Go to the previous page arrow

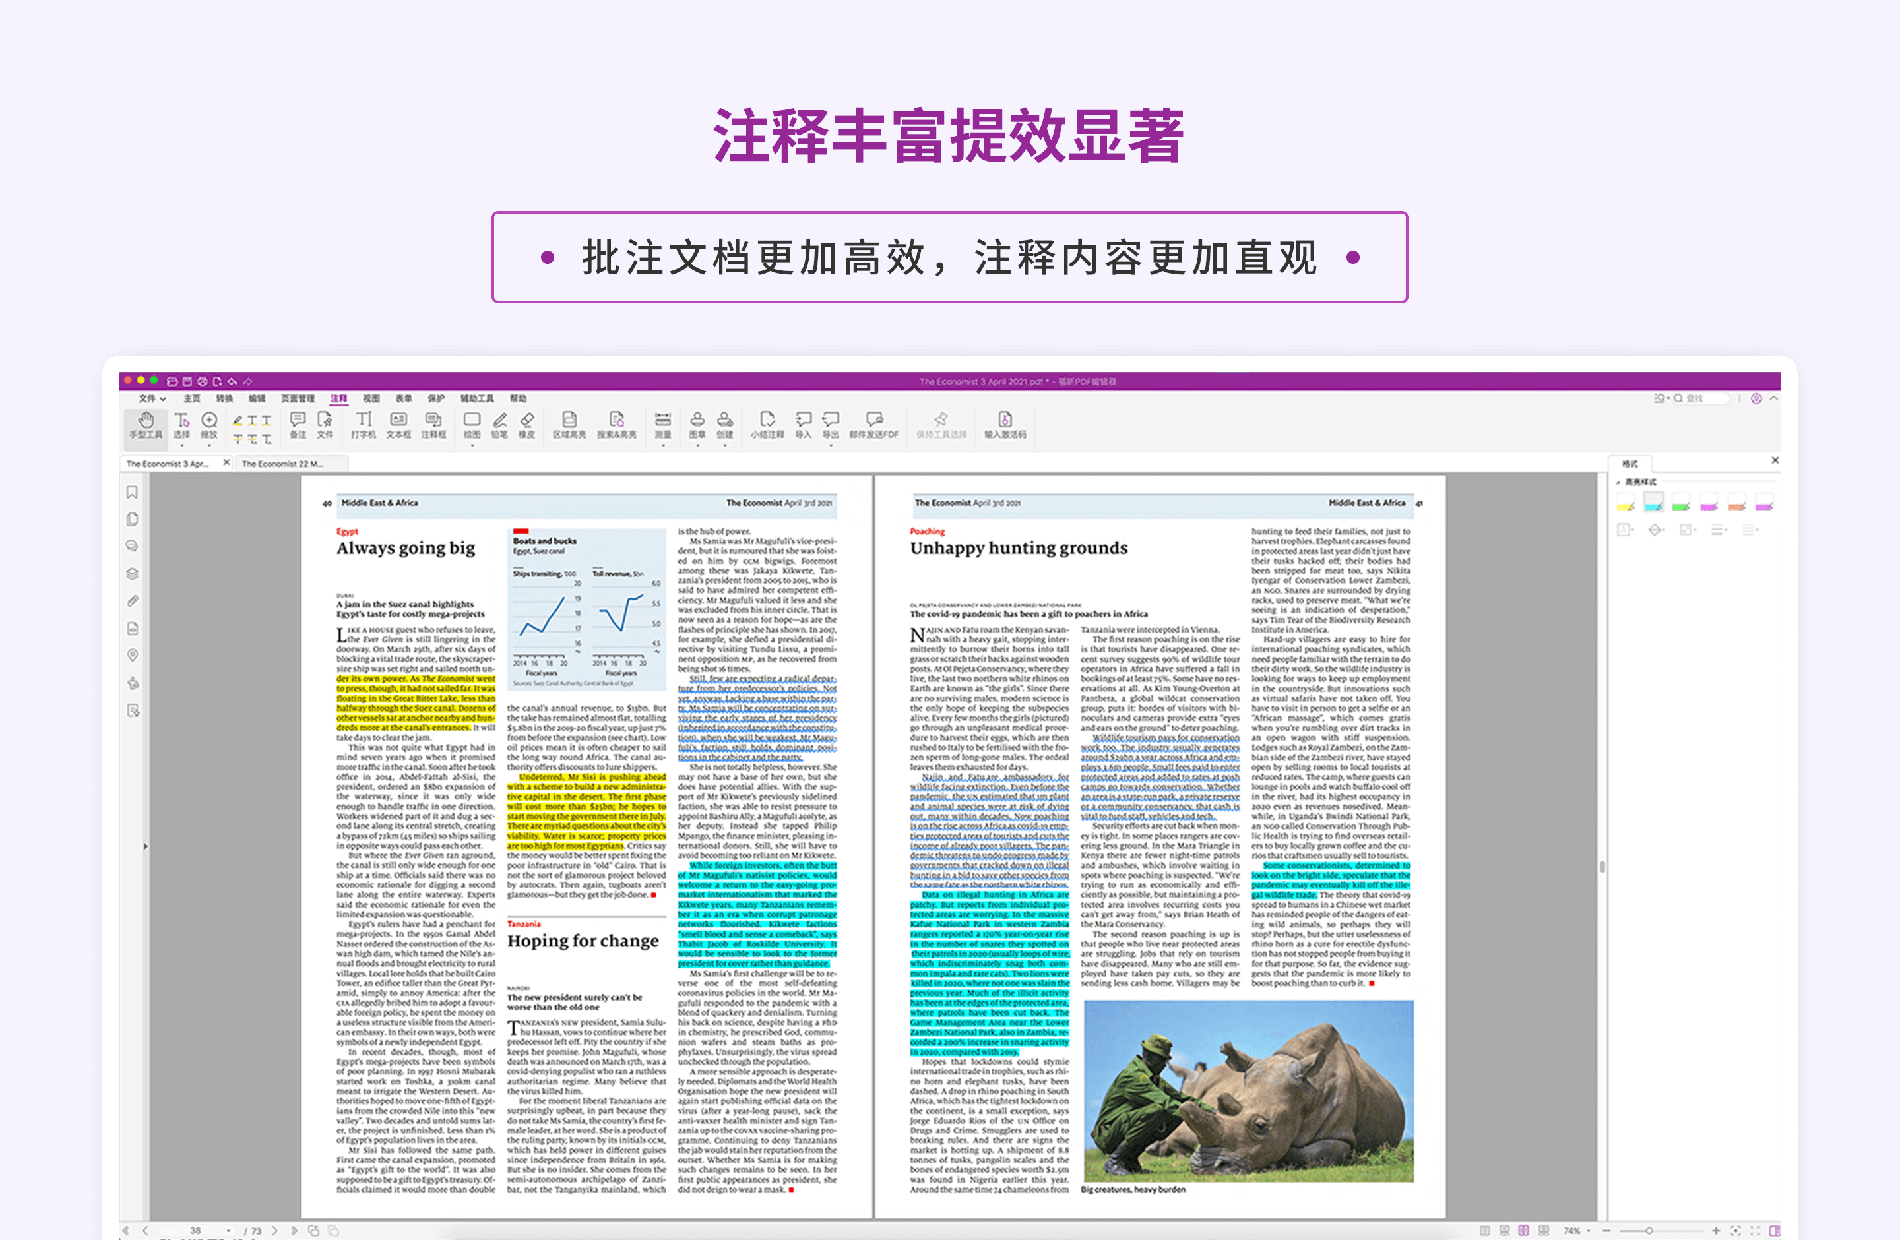(145, 1230)
